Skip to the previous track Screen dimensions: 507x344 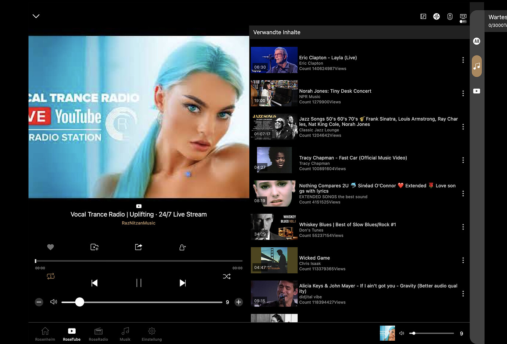pyautogui.click(x=94, y=283)
